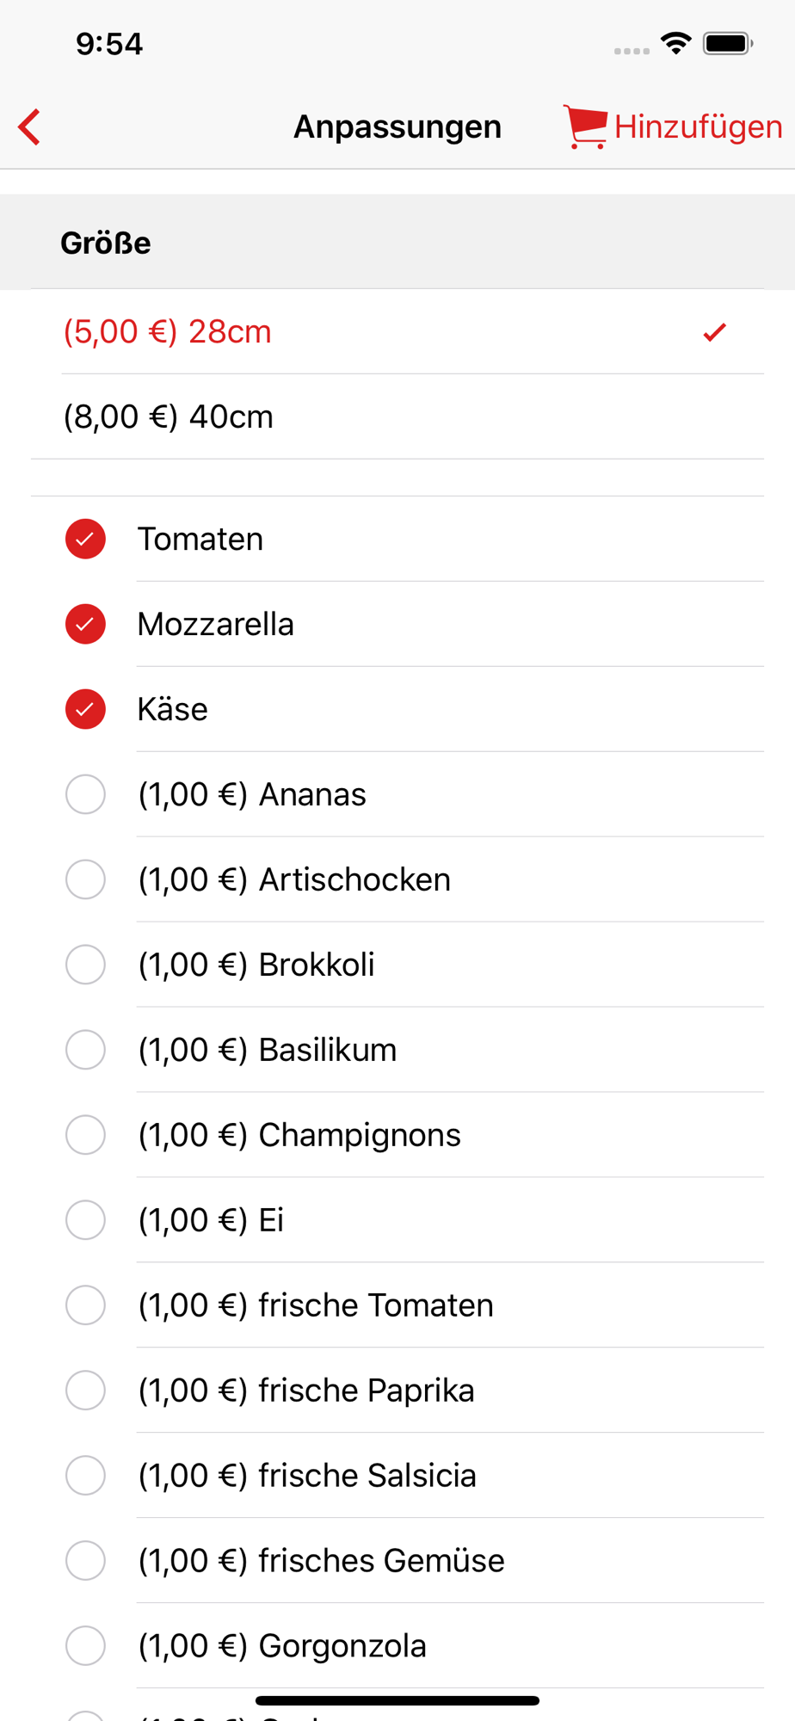
Task: Uncheck the Käse topping
Action: click(85, 709)
